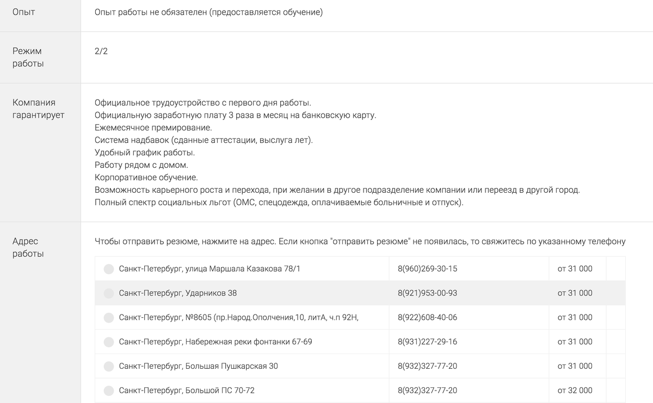Click phone number 8(931)227-29-16
This screenshot has height=403, width=653.
coord(427,342)
